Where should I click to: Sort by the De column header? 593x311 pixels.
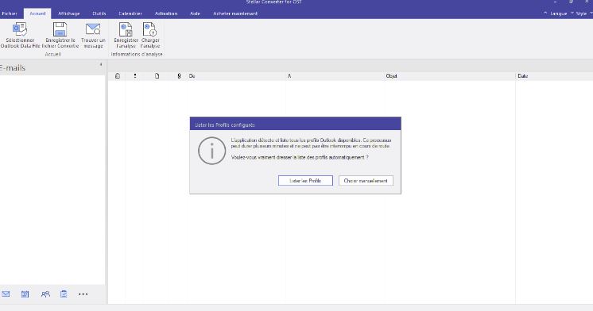192,76
